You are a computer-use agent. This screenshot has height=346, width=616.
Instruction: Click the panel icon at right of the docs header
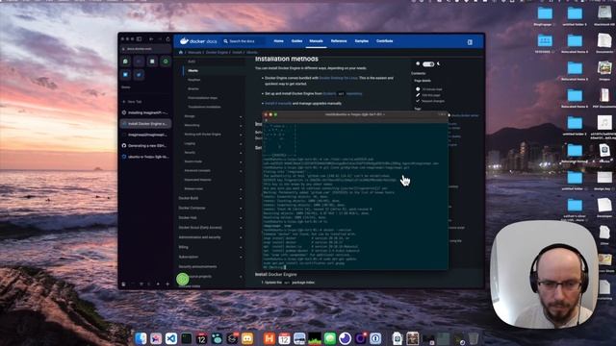470,42
